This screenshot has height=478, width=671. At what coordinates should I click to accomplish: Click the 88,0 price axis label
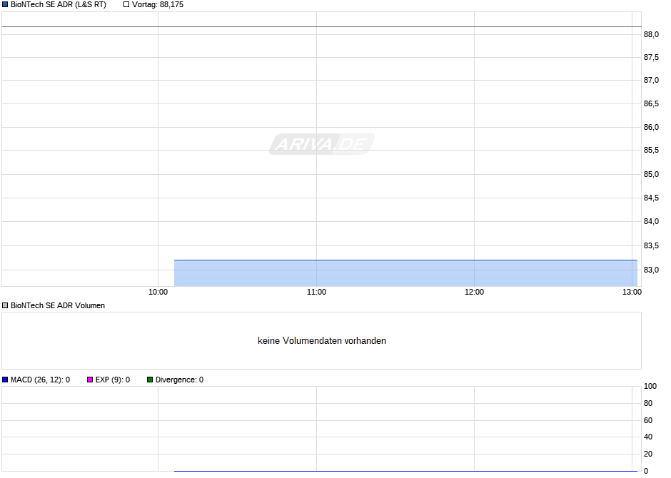tap(651, 35)
